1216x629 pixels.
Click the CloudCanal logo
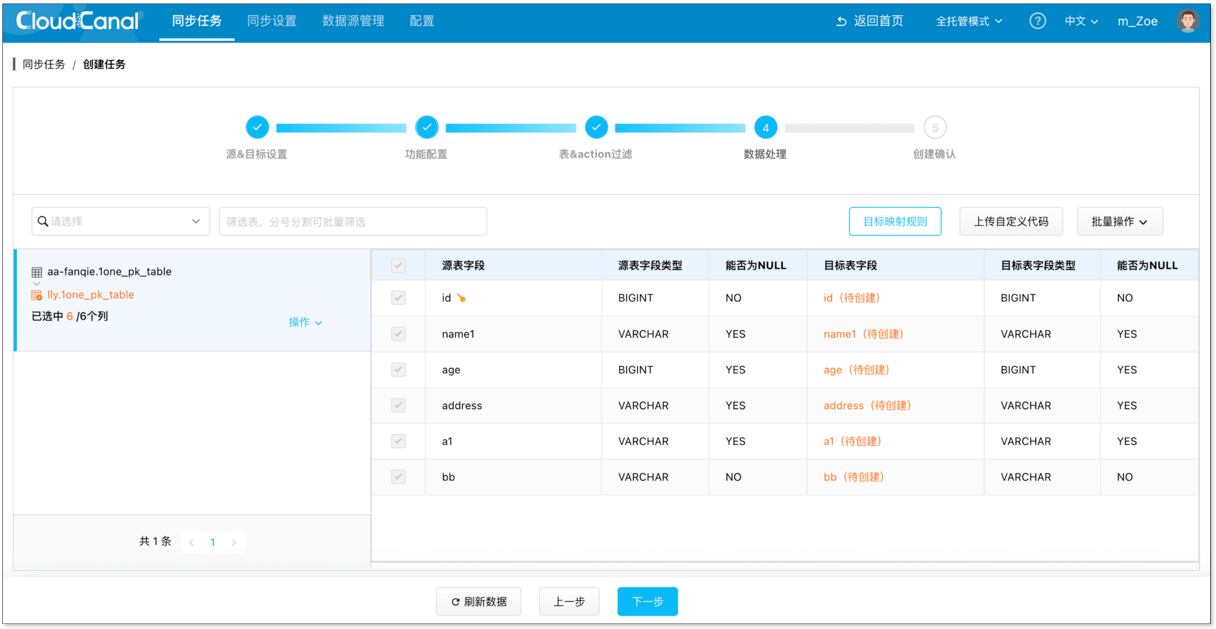click(x=74, y=21)
